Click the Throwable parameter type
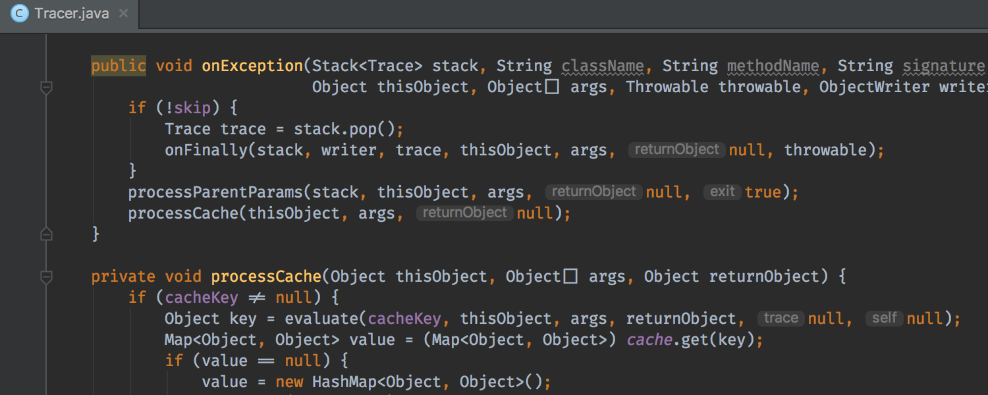Image resolution: width=988 pixels, height=395 pixels. (x=667, y=87)
